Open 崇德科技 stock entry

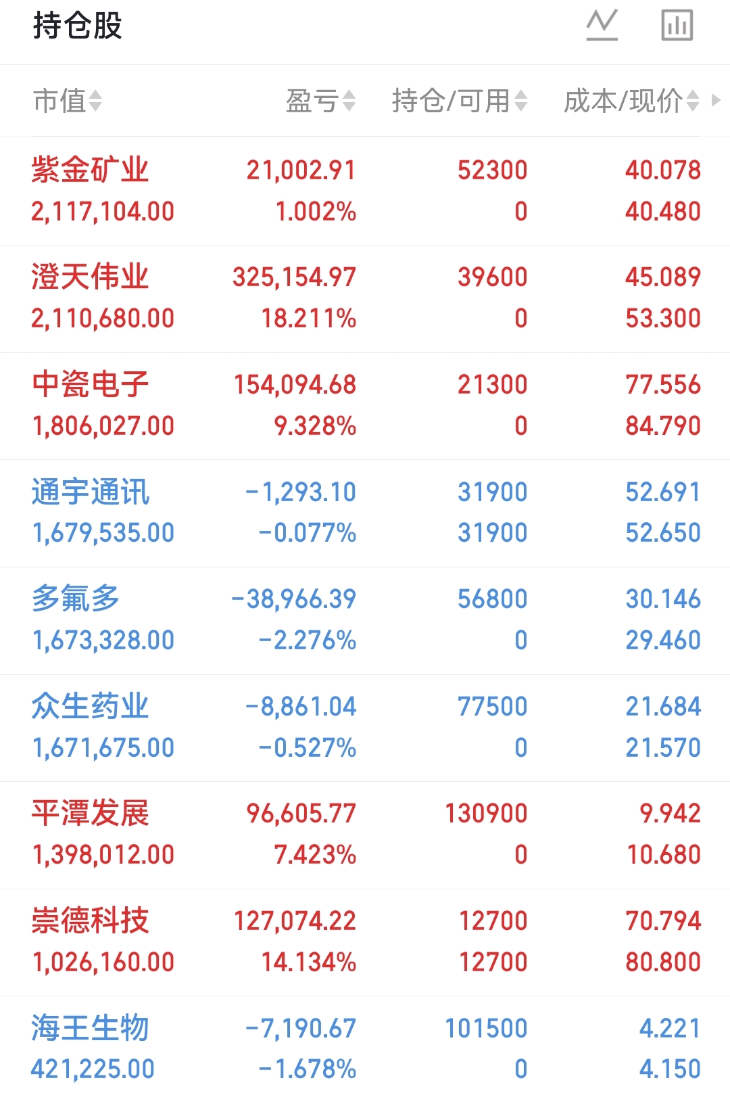(x=365, y=943)
